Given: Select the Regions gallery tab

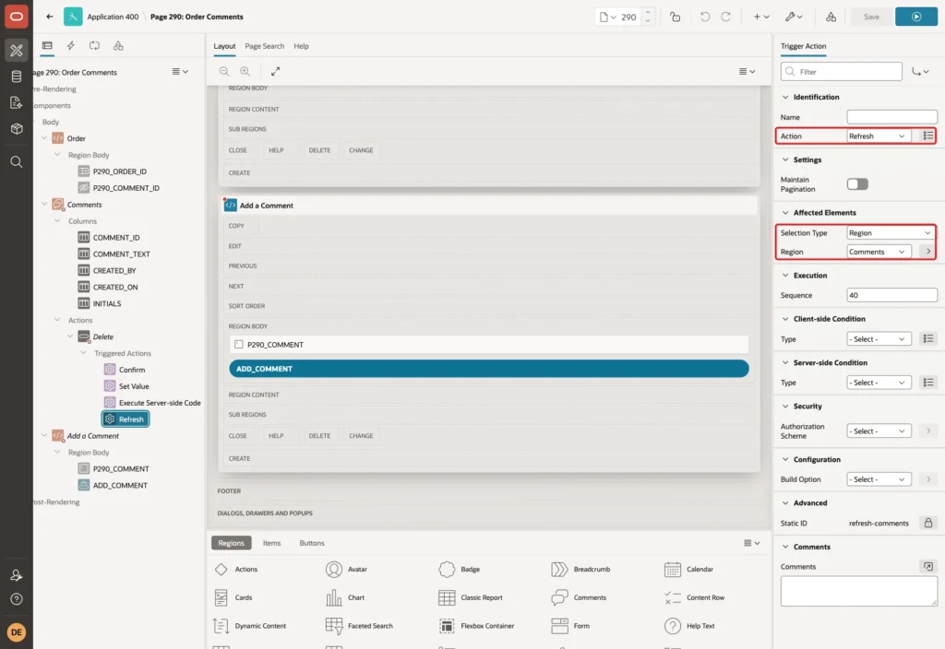Looking at the screenshot, I should [231, 543].
